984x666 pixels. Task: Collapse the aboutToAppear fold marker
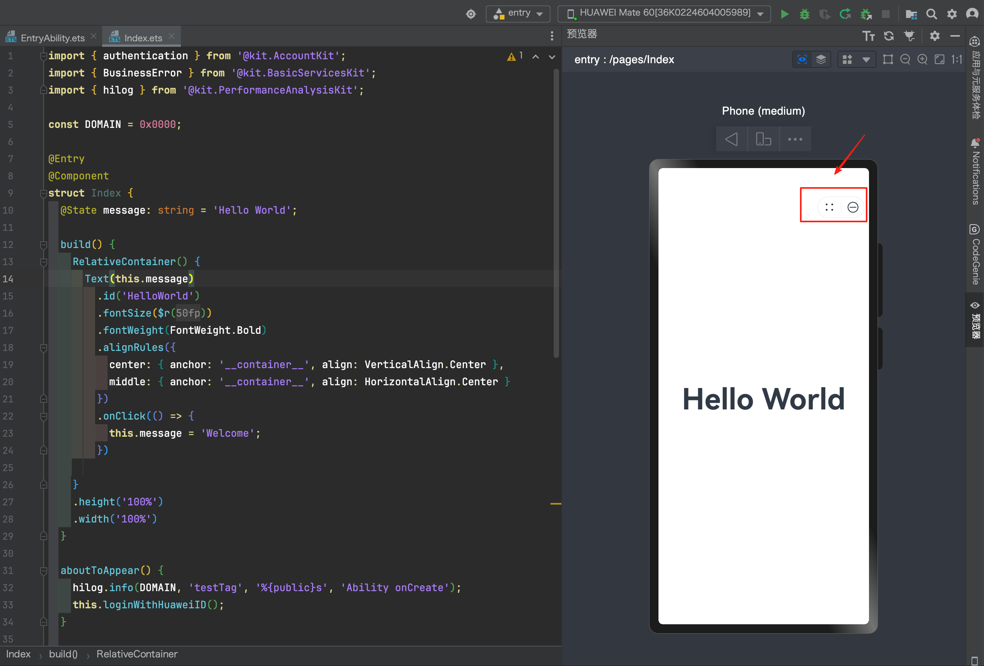[x=43, y=571]
